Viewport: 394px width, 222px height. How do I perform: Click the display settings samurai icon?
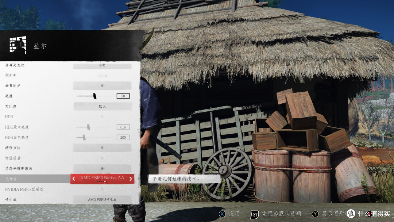pyautogui.click(x=18, y=45)
